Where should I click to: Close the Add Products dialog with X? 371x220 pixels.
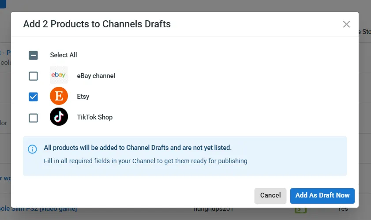pyautogui.click(x=346, y=24)
